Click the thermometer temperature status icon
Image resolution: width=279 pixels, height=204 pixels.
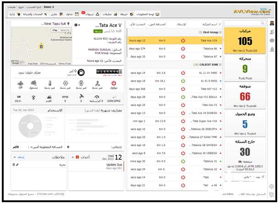tap(50, 83)
